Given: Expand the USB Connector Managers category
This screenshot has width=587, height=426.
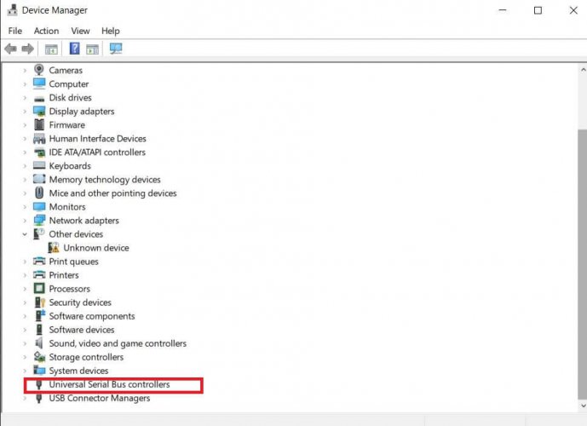Looking at the screenshot, I should 25,398.
